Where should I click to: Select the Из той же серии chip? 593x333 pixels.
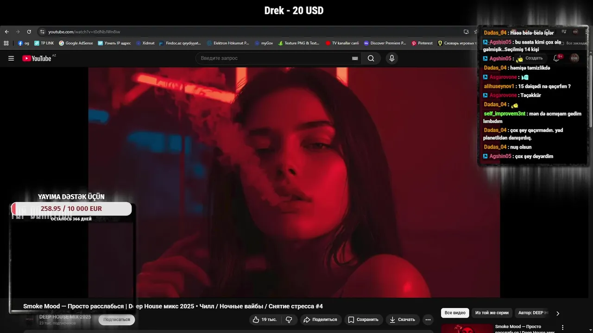tap(492, 313)
